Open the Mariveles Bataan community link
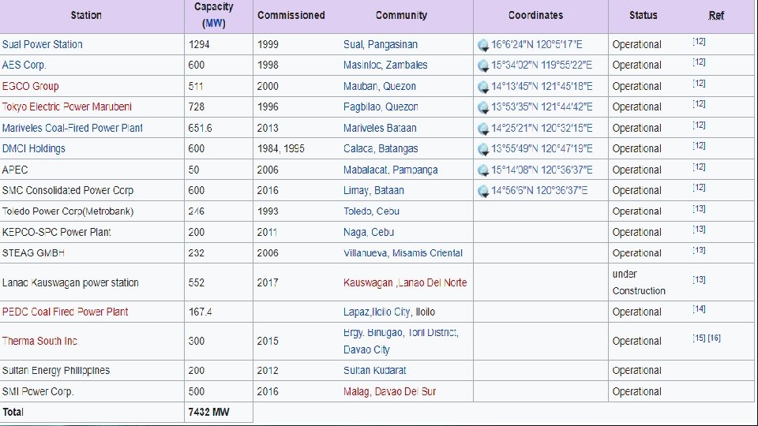 pos(380,128)
